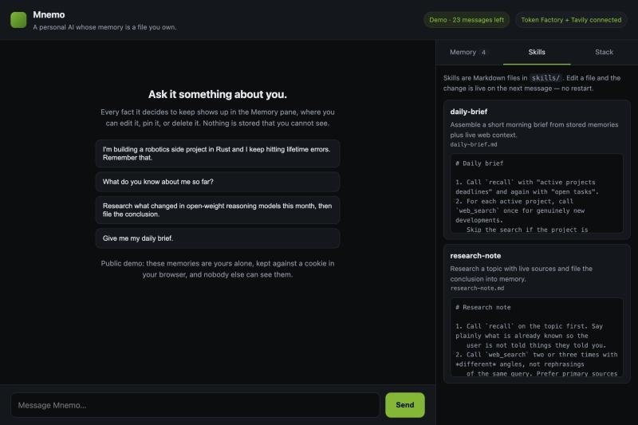Click 'Token Factory + Tavily connected' status badge
The height and width of the screenshot is (425, 638).
coord(571,20)
